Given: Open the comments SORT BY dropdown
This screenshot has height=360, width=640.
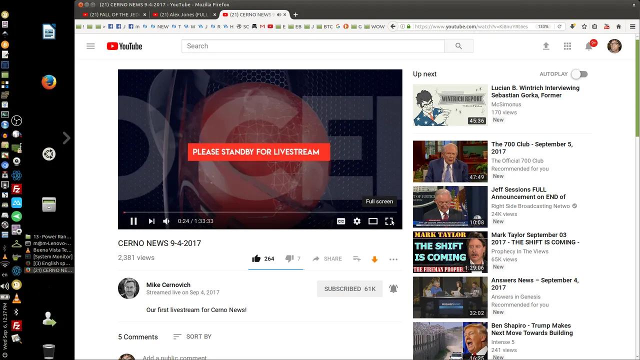Looking at the screenshot, I should tap(192, 336).
